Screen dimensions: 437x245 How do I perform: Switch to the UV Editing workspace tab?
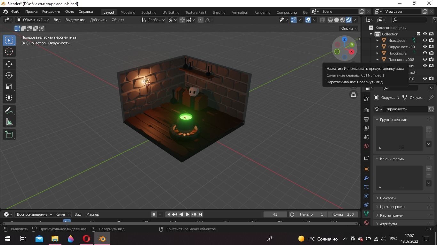click(171, 12)
